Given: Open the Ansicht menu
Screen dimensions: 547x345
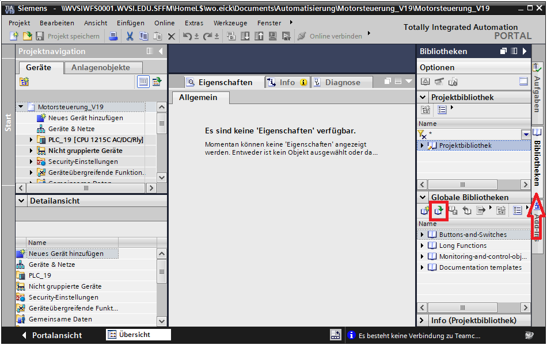Looking at the screenshot, I should pyautogui.click(x=96, y=23).
